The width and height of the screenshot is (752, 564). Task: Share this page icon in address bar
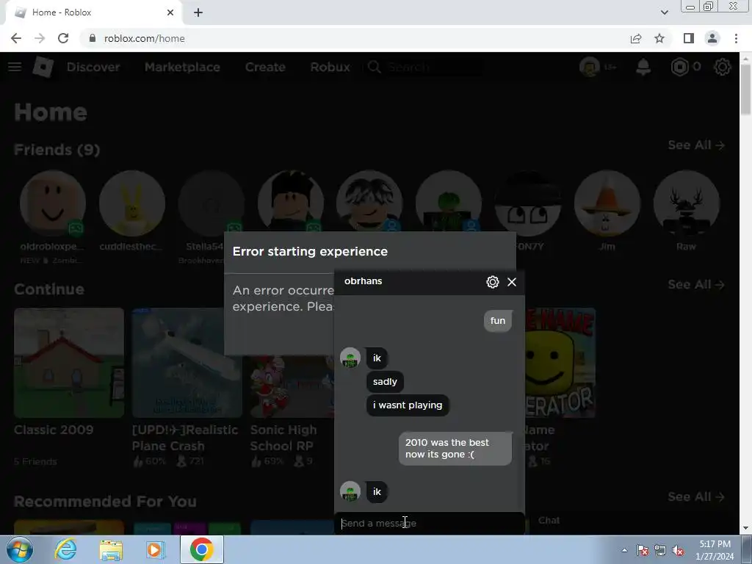coord(636,38)
